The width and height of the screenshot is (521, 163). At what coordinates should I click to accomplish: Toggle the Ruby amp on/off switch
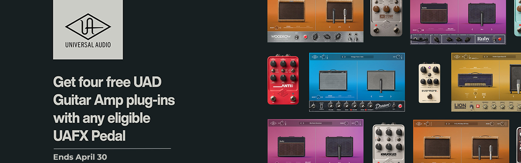point(494,39)
